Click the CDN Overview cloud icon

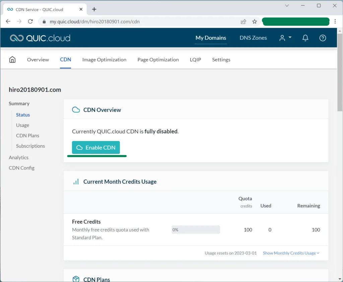pyautogui.click(x=76, y=110)
